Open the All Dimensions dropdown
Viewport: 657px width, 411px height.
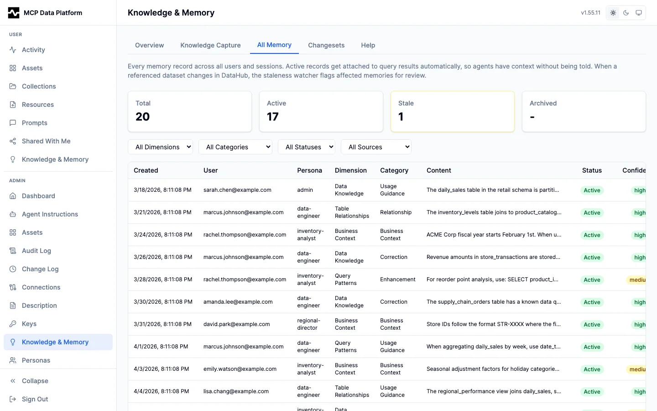[161, 147]
